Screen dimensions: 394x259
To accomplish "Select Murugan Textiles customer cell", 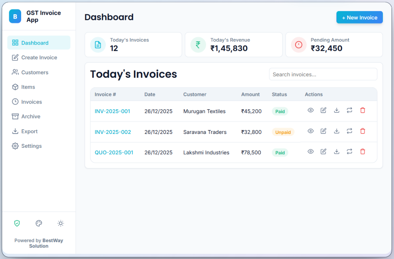I will click(204, 111).
